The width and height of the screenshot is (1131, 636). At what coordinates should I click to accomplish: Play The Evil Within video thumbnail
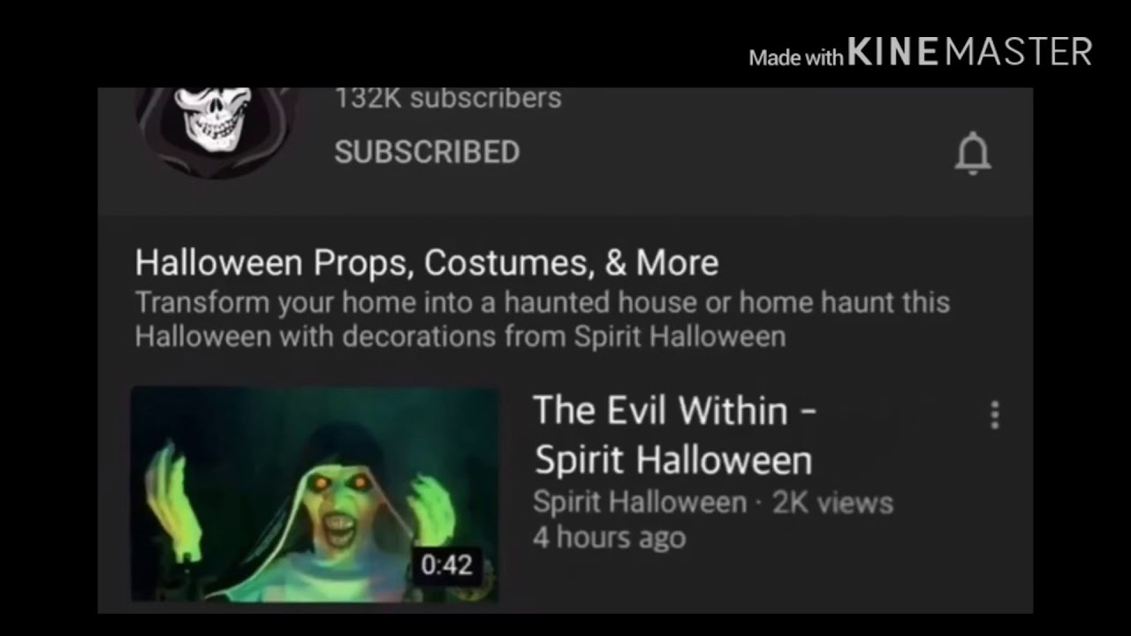tap(315, 494)
